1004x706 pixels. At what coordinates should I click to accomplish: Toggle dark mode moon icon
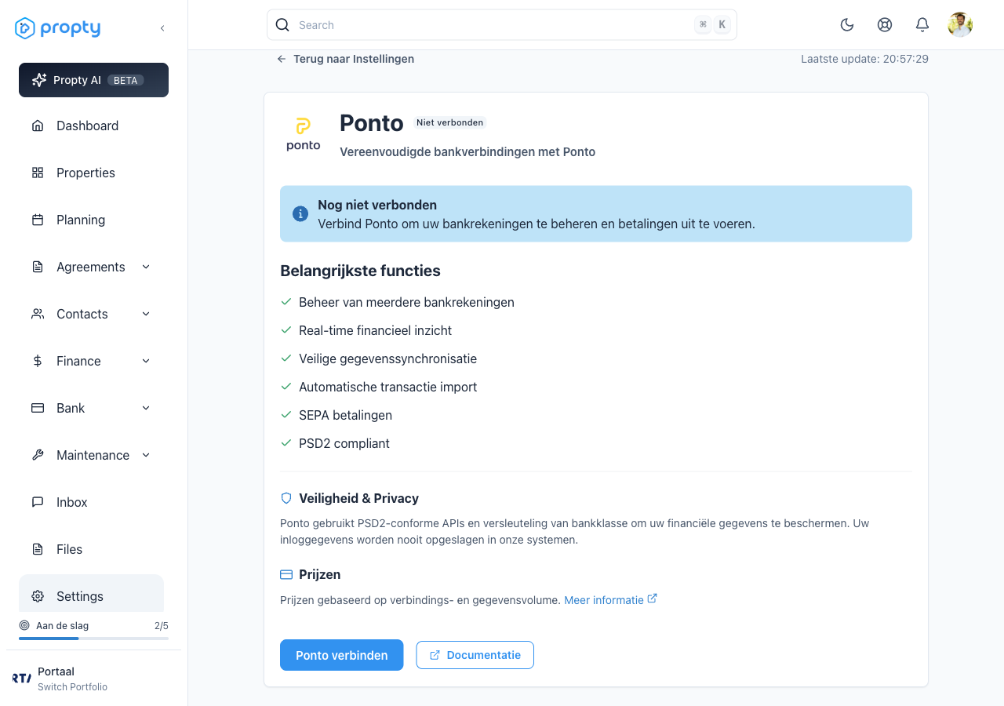point(847,25)
